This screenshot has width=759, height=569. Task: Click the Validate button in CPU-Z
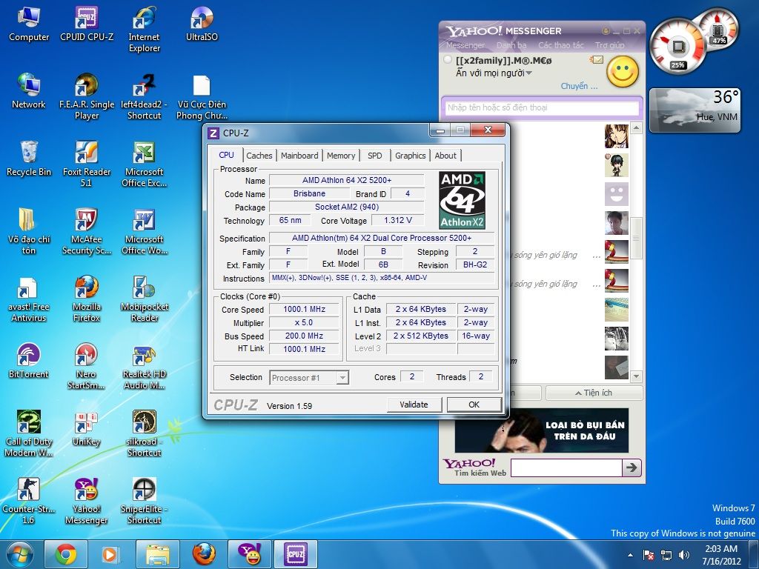(414, 405)
